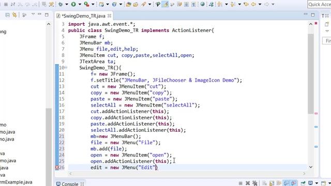Click the Back navigation arrow
This screenshot has height=186, width=331.
253,4
